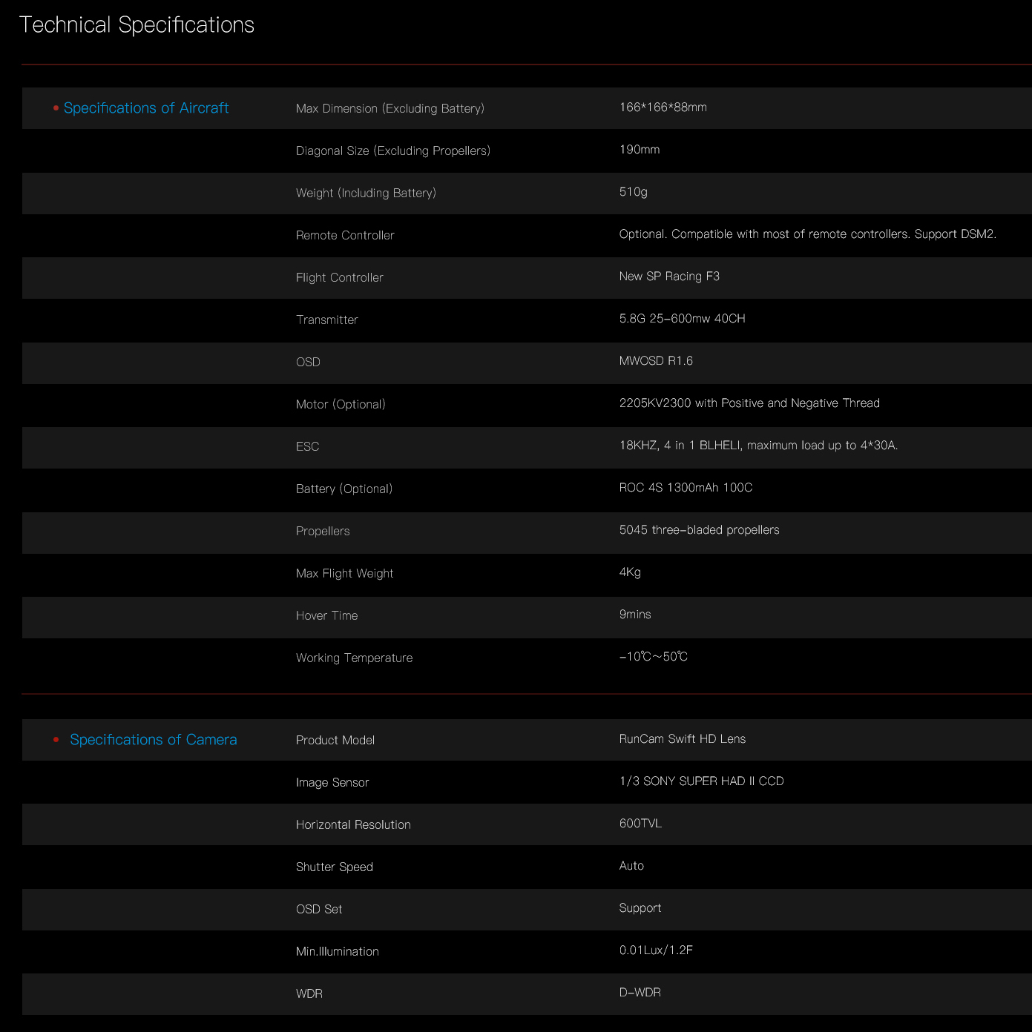Select the Motor (Optional) label

point(341,404)
